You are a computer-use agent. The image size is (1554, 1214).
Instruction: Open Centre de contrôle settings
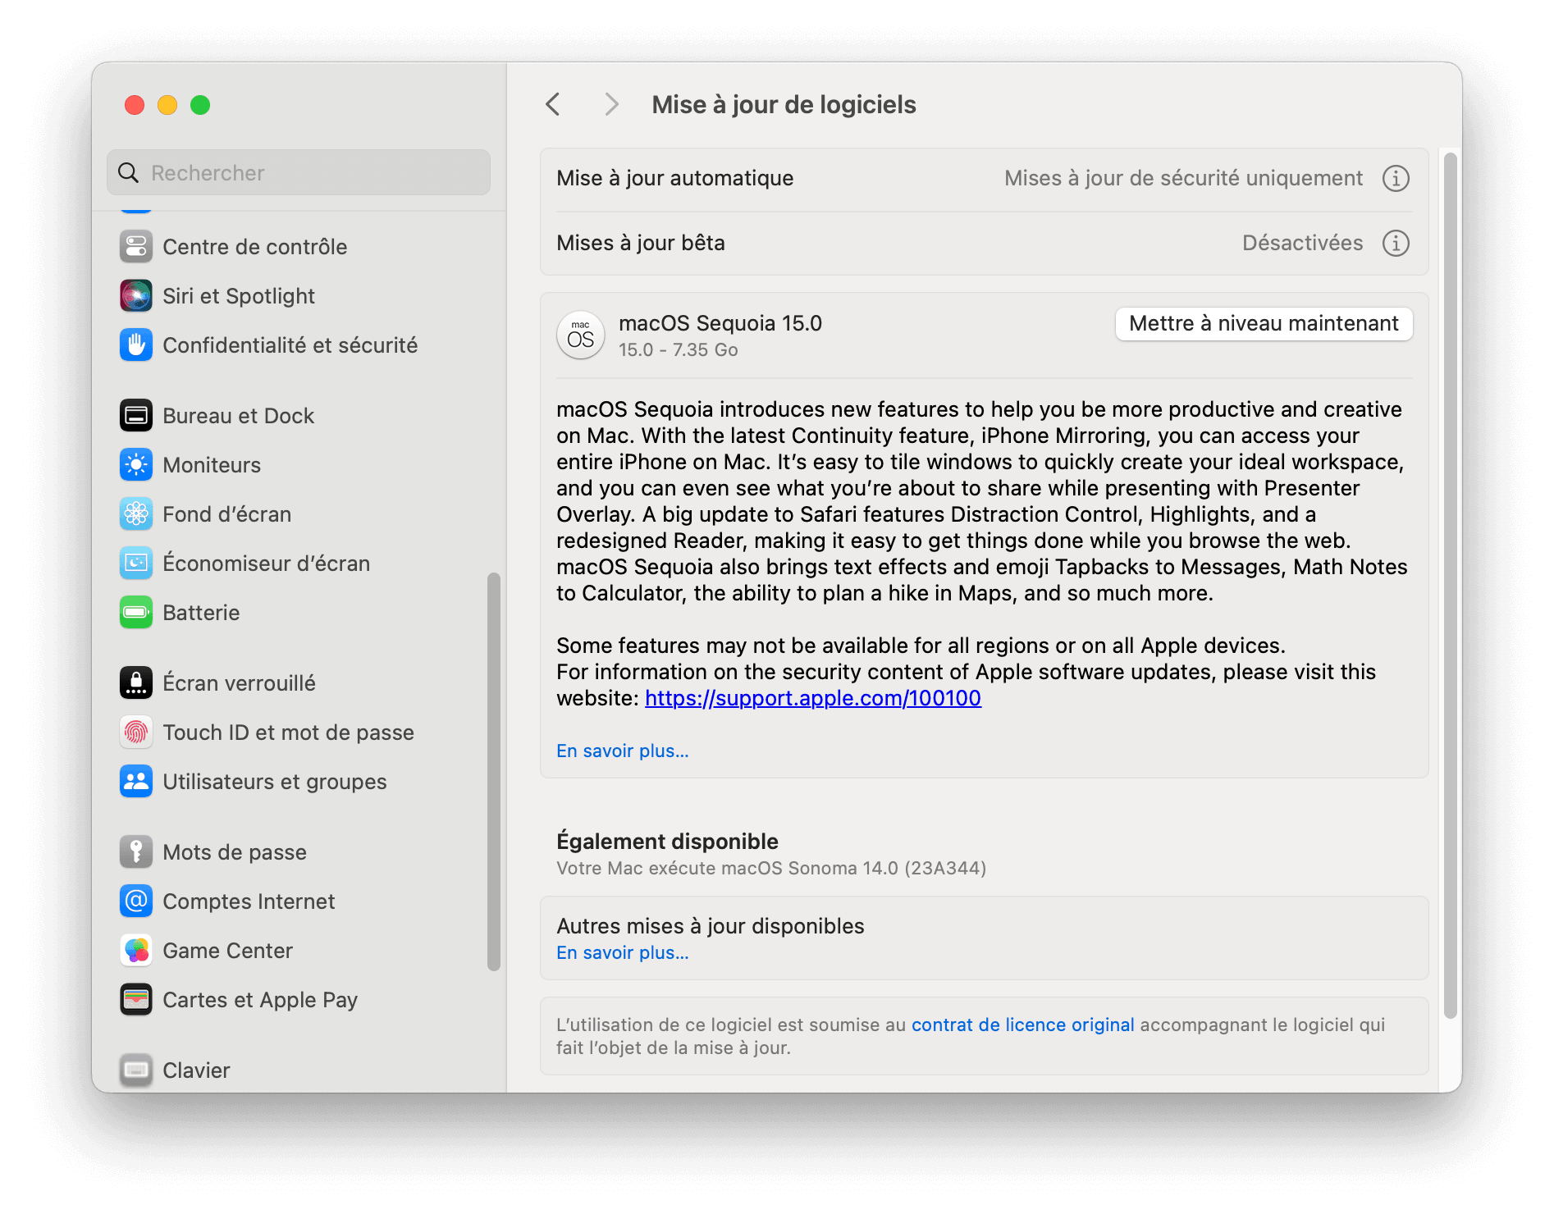tap(299, 247)
